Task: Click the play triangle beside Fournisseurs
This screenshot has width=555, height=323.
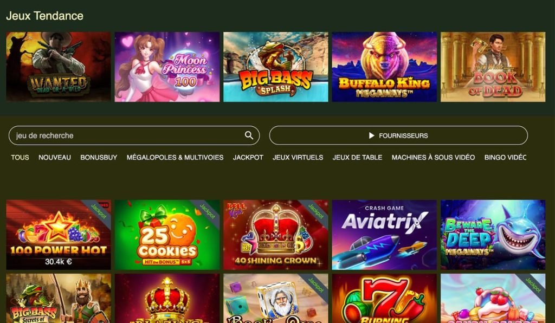Action: tap(371, 135)
